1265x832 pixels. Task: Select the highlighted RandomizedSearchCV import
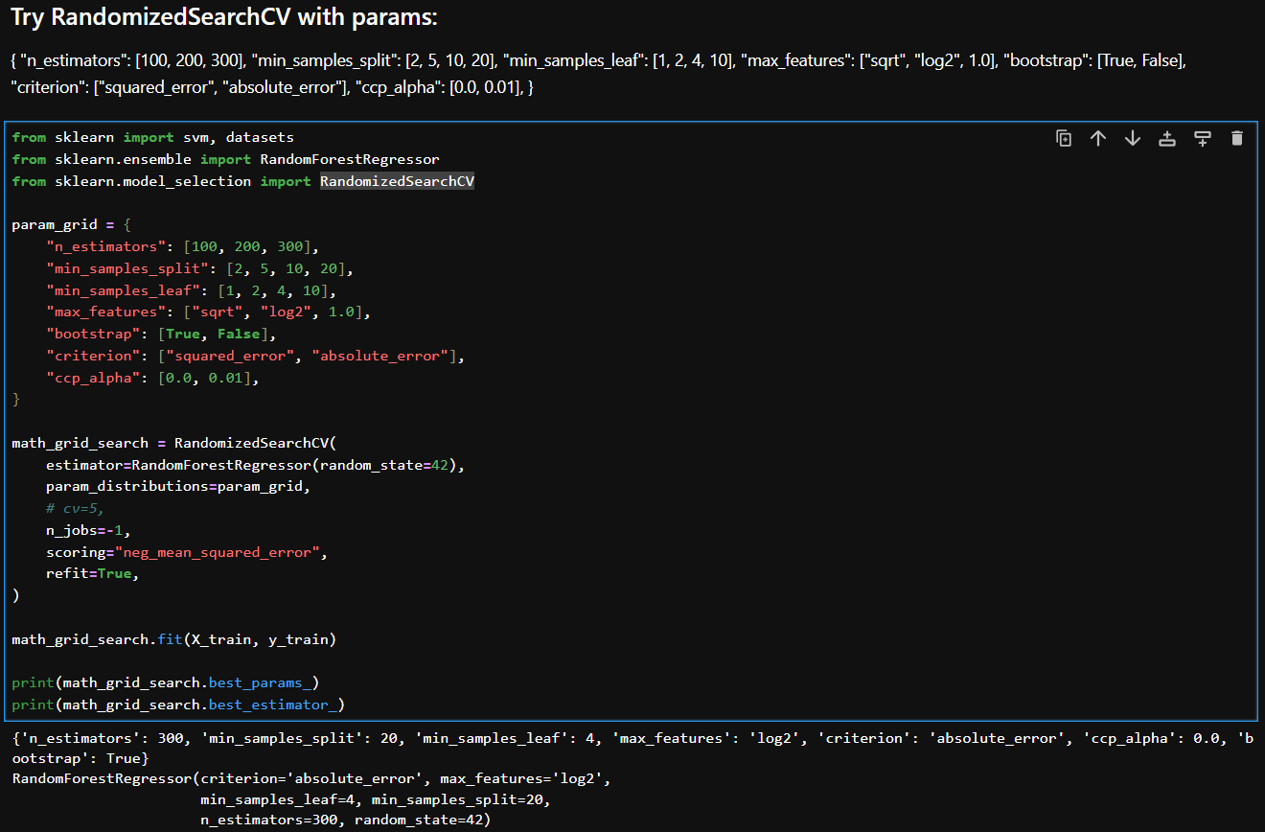point(397,180)
